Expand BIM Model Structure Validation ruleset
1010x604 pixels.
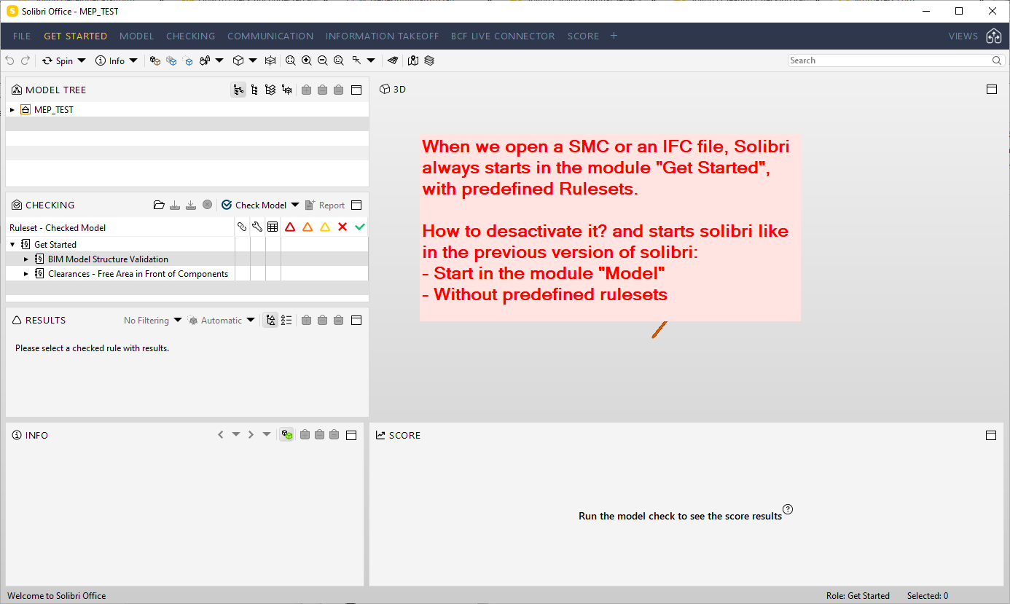click(x=26, y=259)
